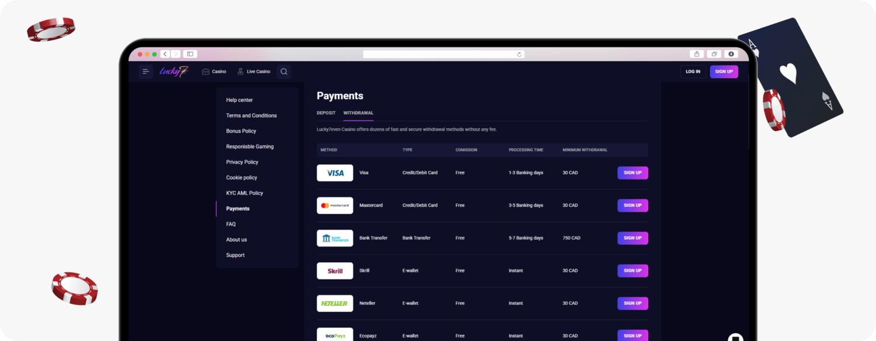Open the FAQ page

pos(231,224)
